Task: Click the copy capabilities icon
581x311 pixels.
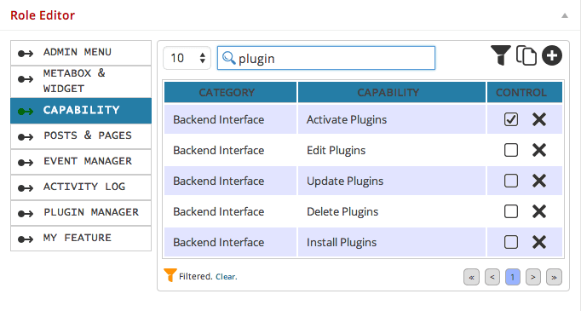Action: click(526, 55)
